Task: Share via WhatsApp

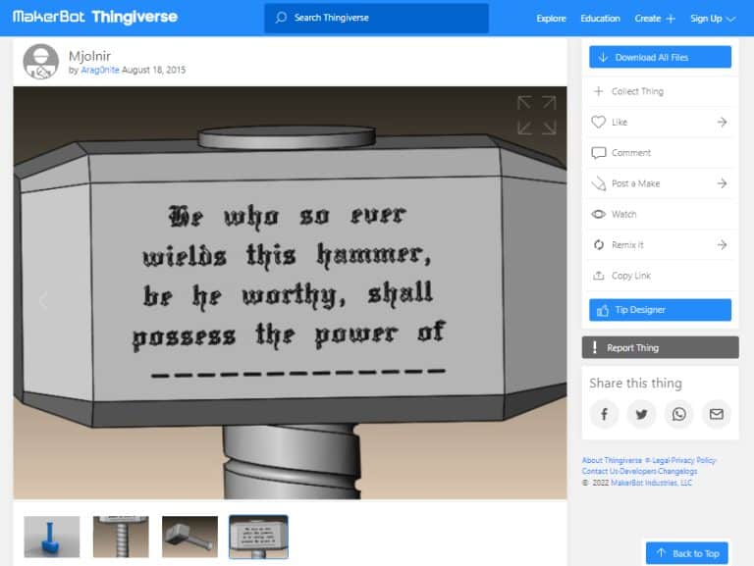Action: coord(679,414)
